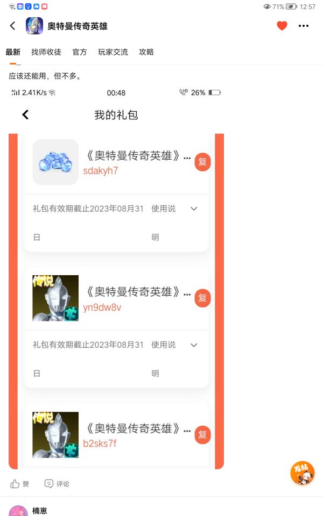
Task: Open the 奥特曼传奇英雄 game avatar icon
Action: point(34,26)
